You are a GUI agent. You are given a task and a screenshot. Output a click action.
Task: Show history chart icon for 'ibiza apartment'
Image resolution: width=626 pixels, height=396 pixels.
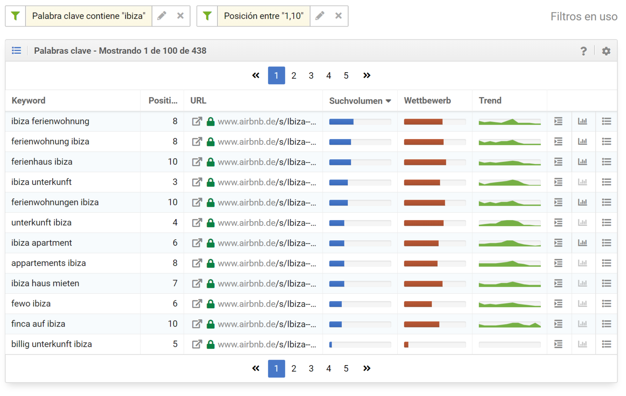(x=583, y=243)
